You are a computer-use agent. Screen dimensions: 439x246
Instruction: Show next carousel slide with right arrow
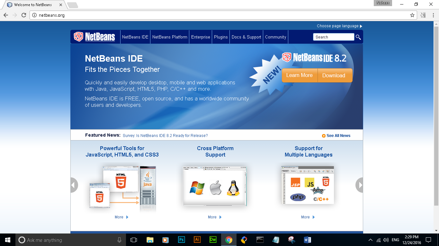[x=359, y=185]
